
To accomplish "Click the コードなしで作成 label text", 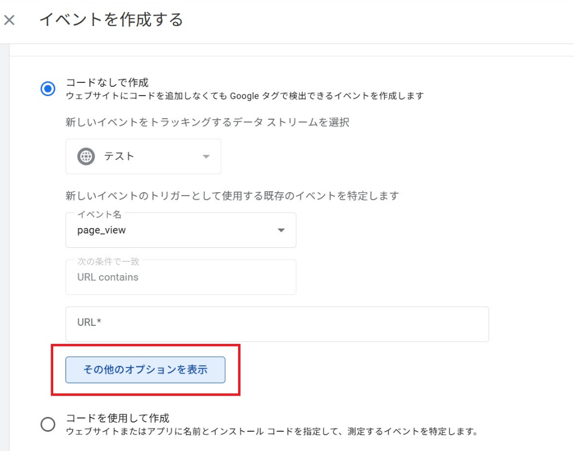I will click(107, 83).
